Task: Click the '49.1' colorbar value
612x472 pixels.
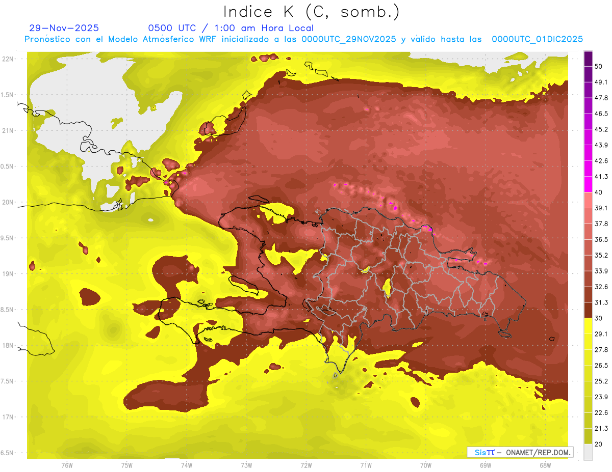Action: (x=601, y=82)
